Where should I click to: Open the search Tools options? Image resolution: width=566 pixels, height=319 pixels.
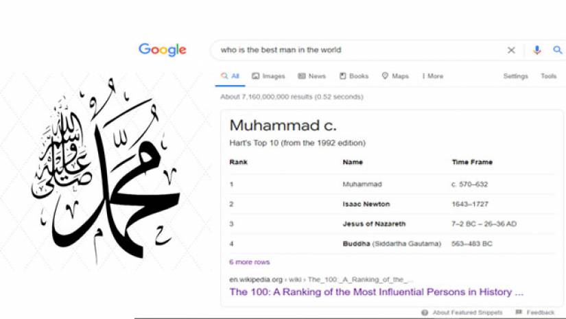pyautogui.click(x=548, y=76)
